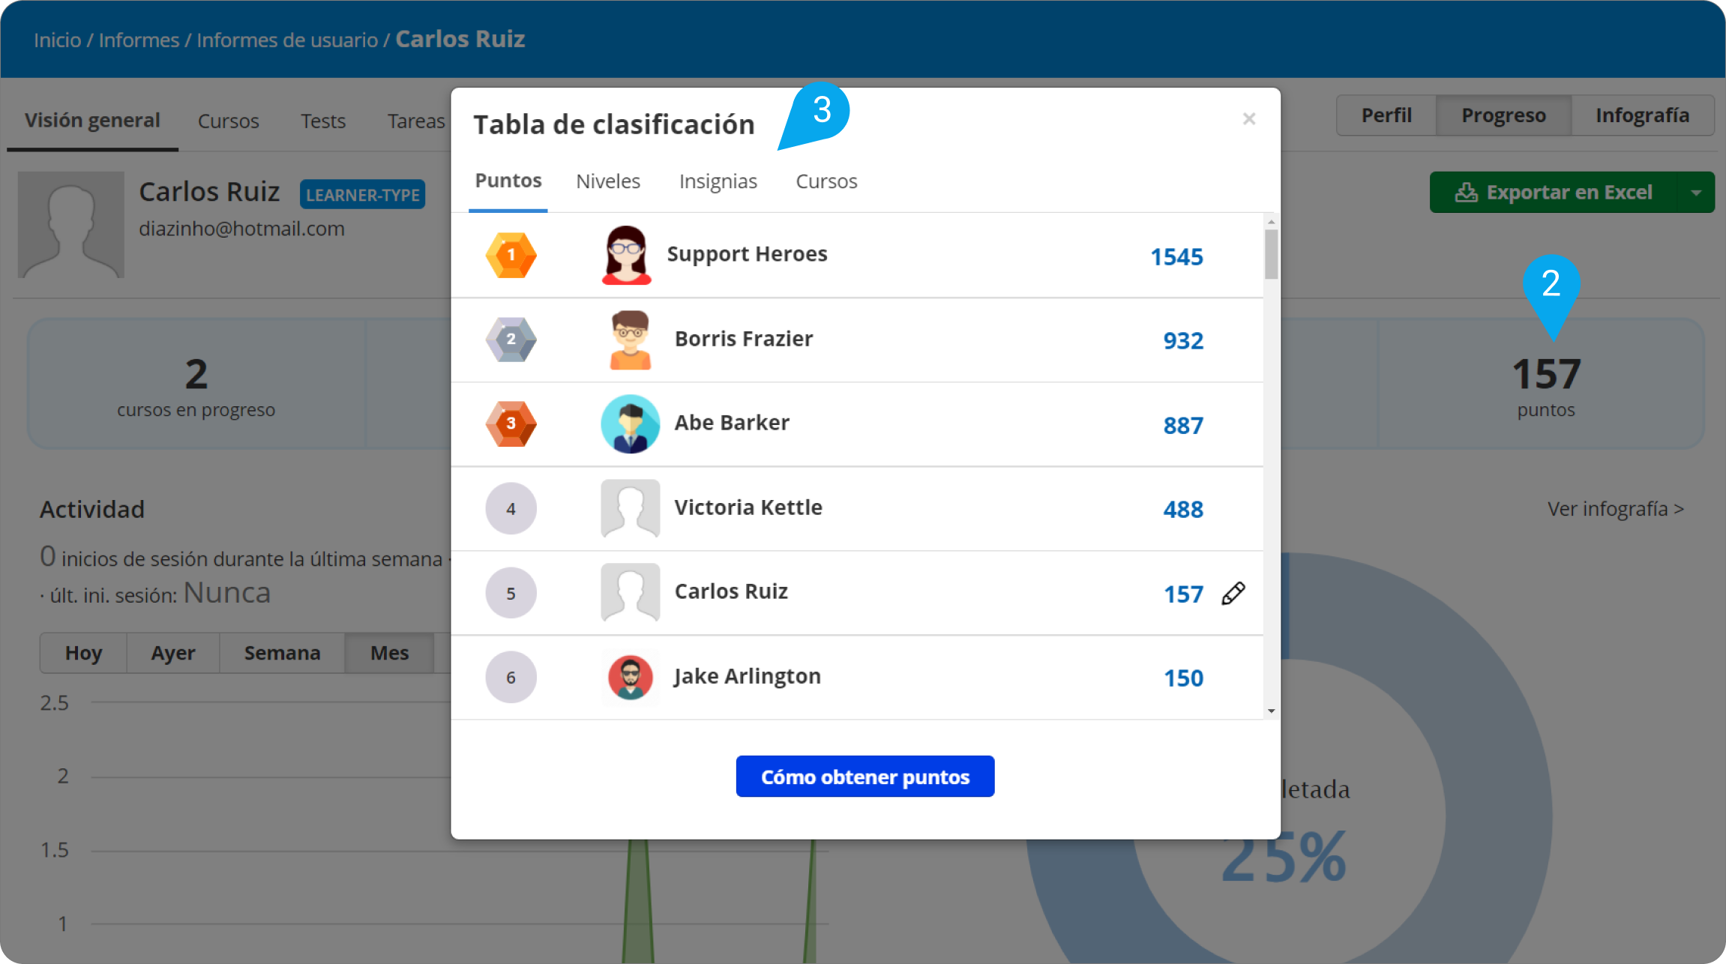
Task: Click Support Heroes avatar
Action: pos(626,255)
